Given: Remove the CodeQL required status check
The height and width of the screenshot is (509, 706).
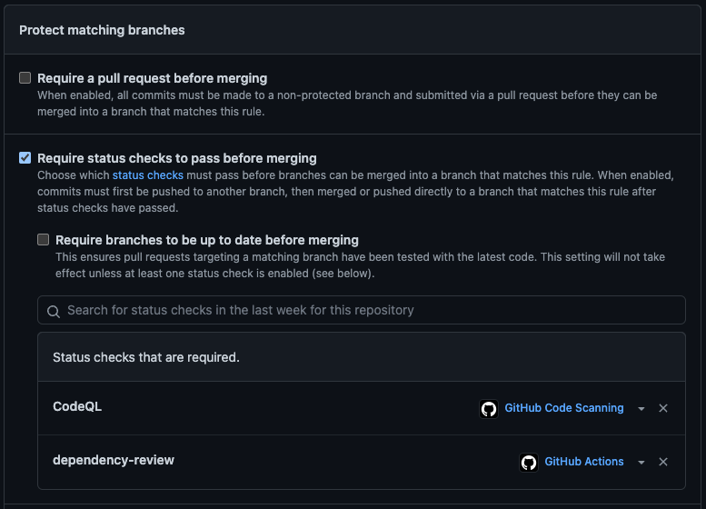Looking at the screenshot, I should pos(663,409).
